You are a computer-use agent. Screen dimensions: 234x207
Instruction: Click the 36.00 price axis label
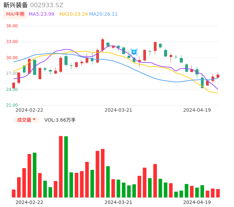[x=12, y=26]
